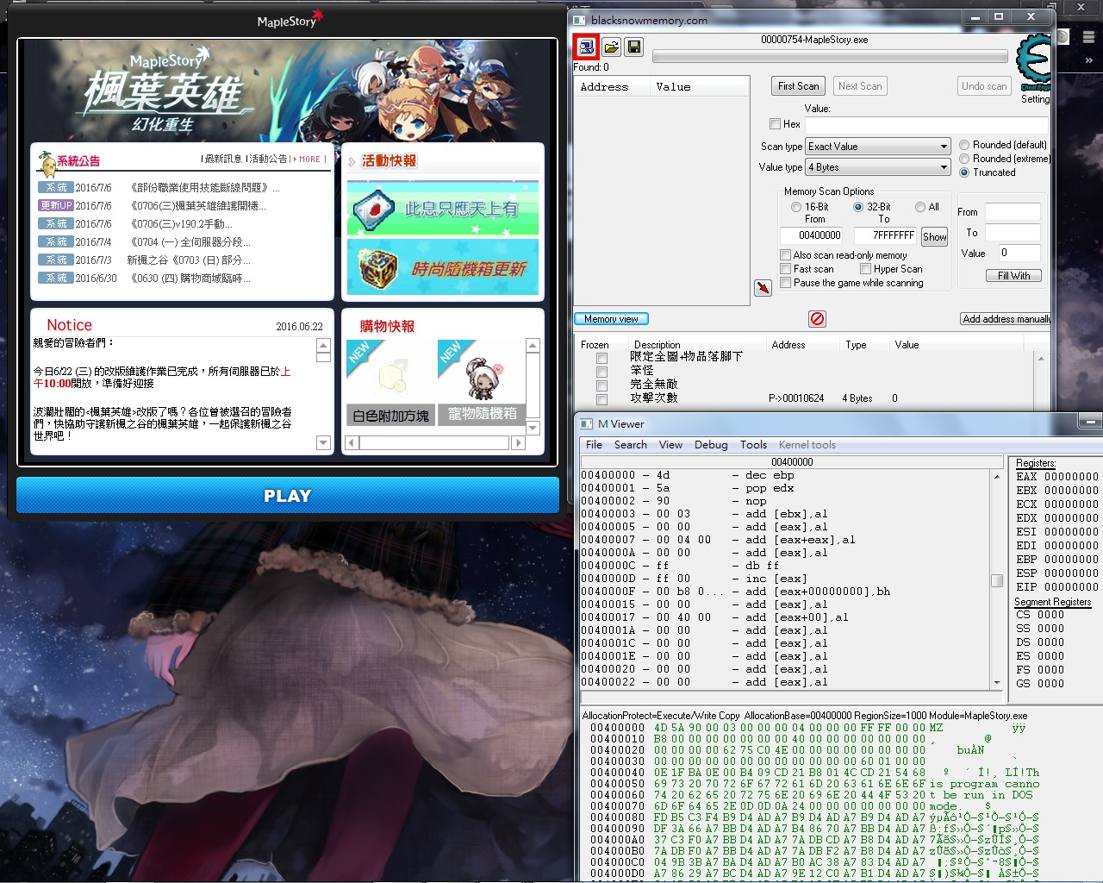
Task: Click the memory range end field 7FFFFFFF
Action: 886,235
